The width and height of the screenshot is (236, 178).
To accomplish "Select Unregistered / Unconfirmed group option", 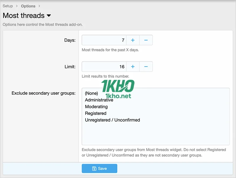I will tap(113, 120).
